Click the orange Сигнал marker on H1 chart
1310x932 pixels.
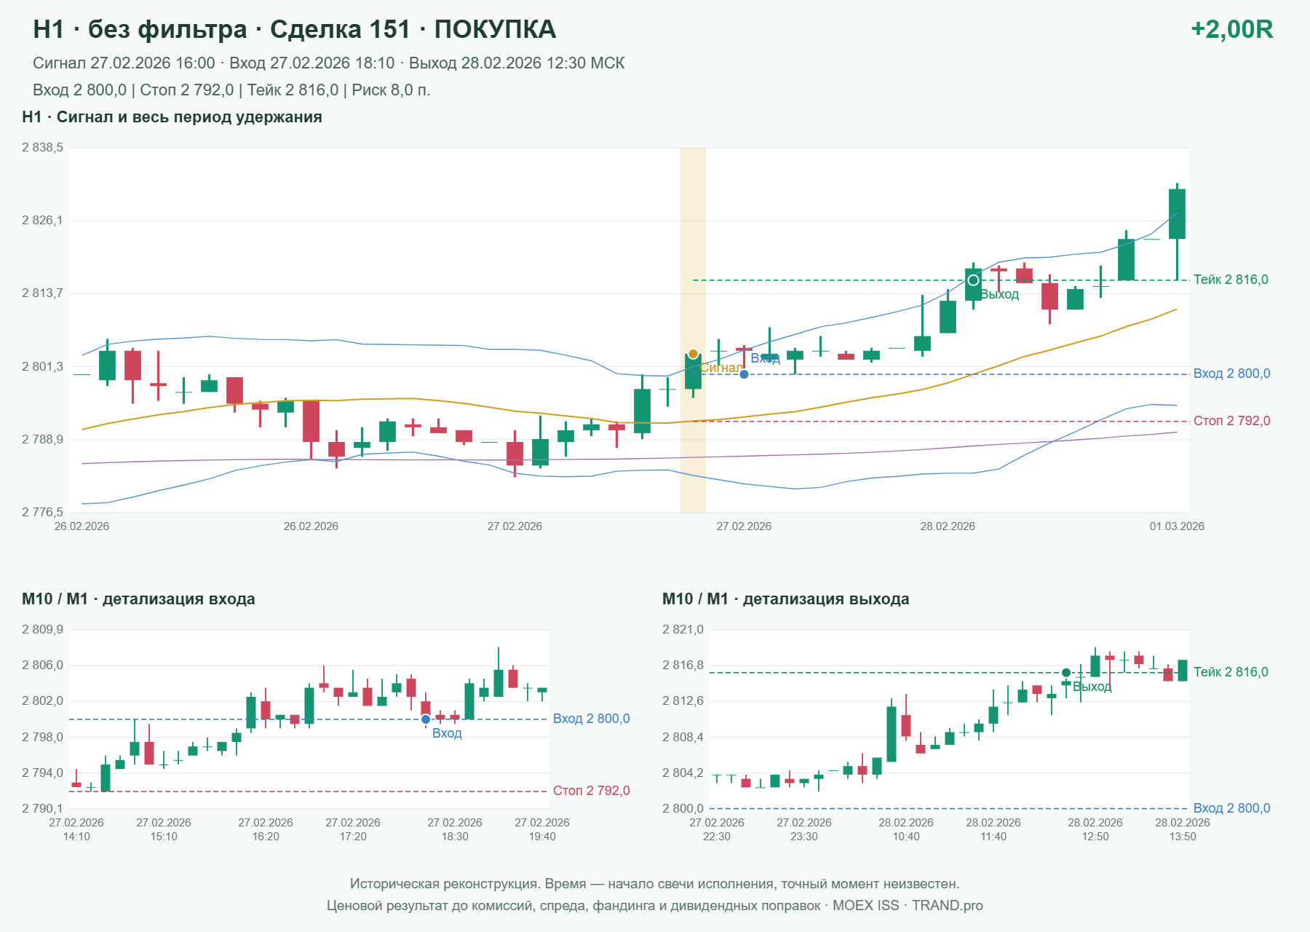point(693,354)
